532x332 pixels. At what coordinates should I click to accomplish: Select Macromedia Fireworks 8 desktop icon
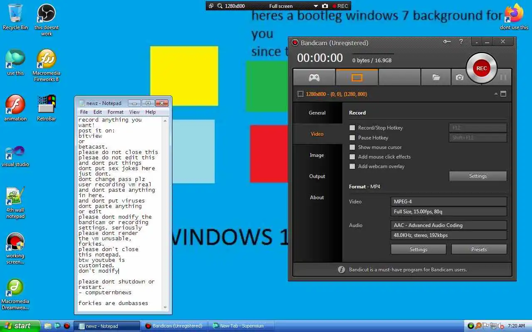(x=47, y=66)
